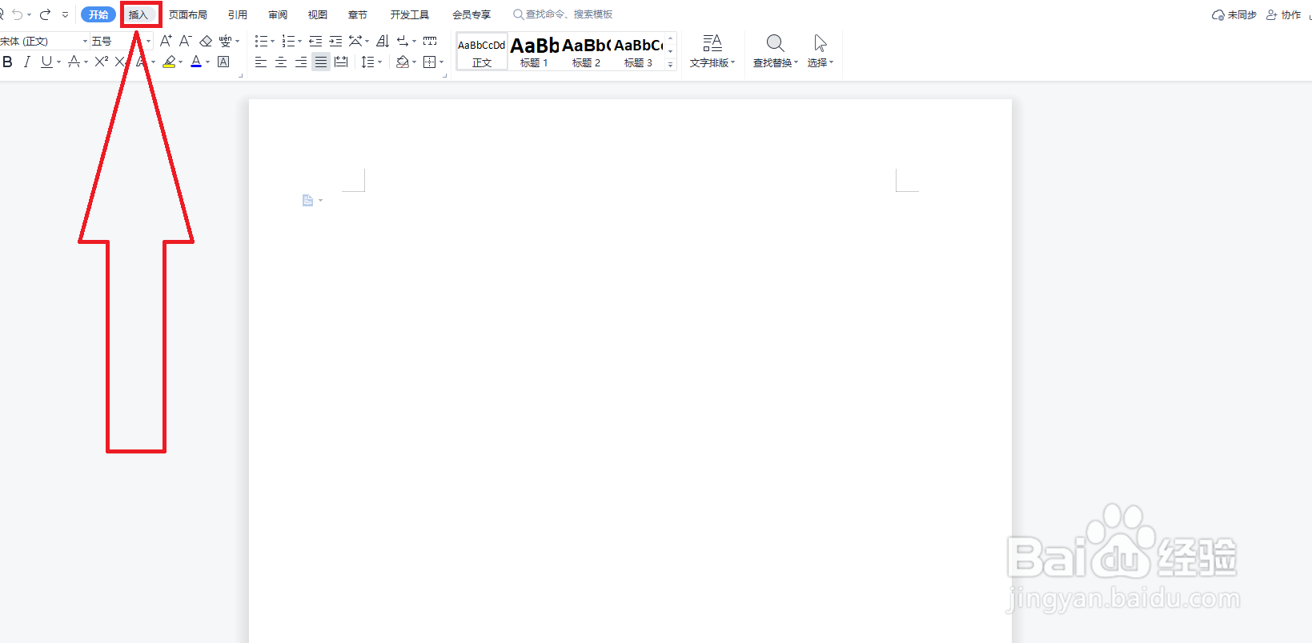Screen dimensions: 1312x643
Task: Open the 审阅 tab
Action: 278,14
